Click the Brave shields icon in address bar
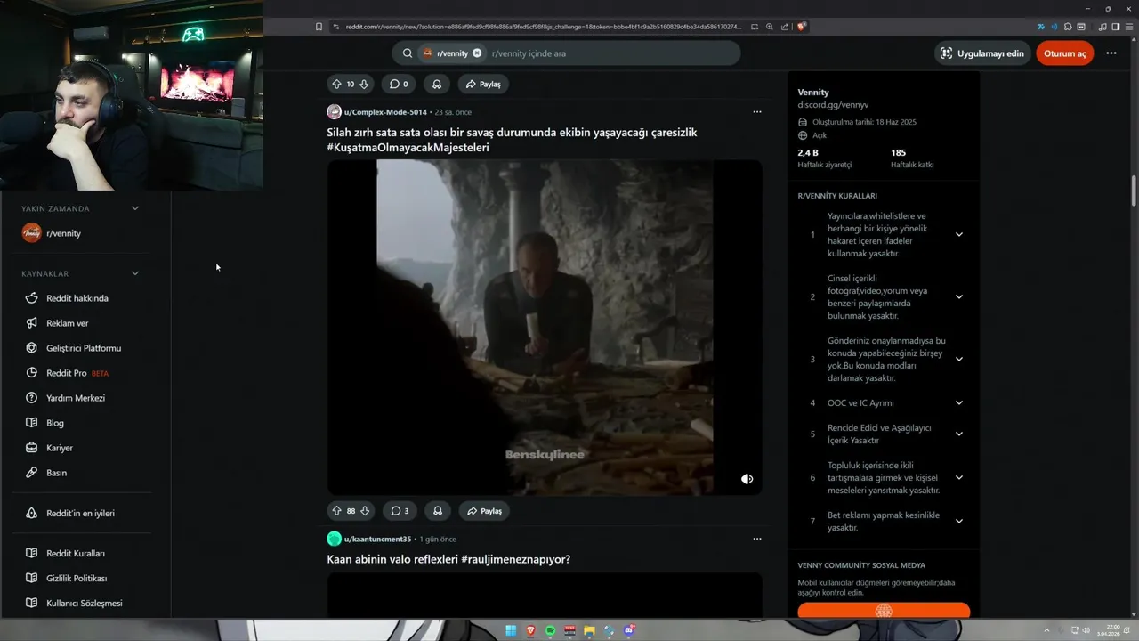The height and width of the screenshot is (641, 1139). 802,27
